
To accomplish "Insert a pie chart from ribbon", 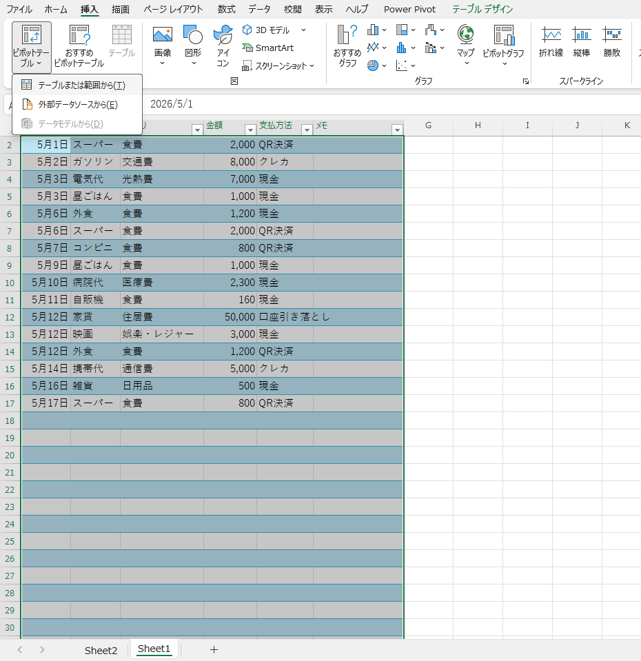I will 373,65.
